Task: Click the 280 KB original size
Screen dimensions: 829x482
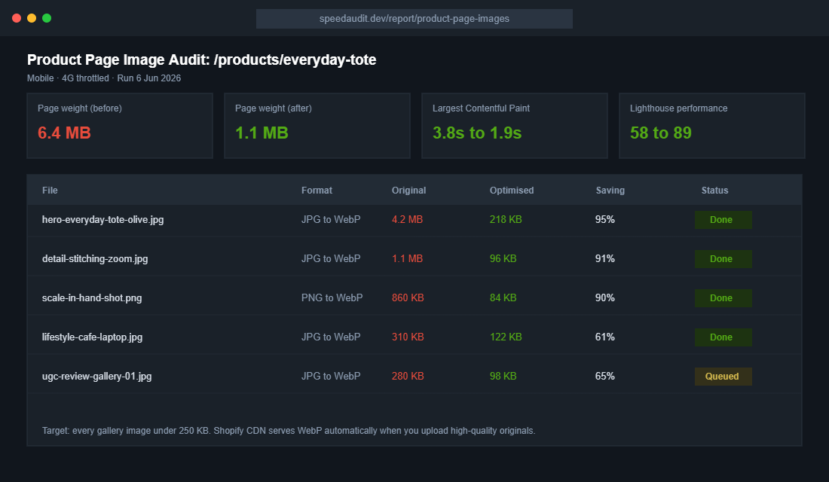Action: [x=408, y=377]
